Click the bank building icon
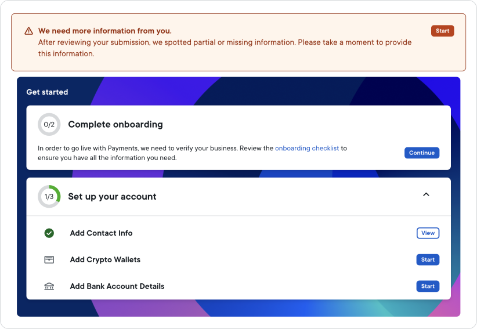Image resolution: width=477 pixels, height=329 pixels. [49, 287]
